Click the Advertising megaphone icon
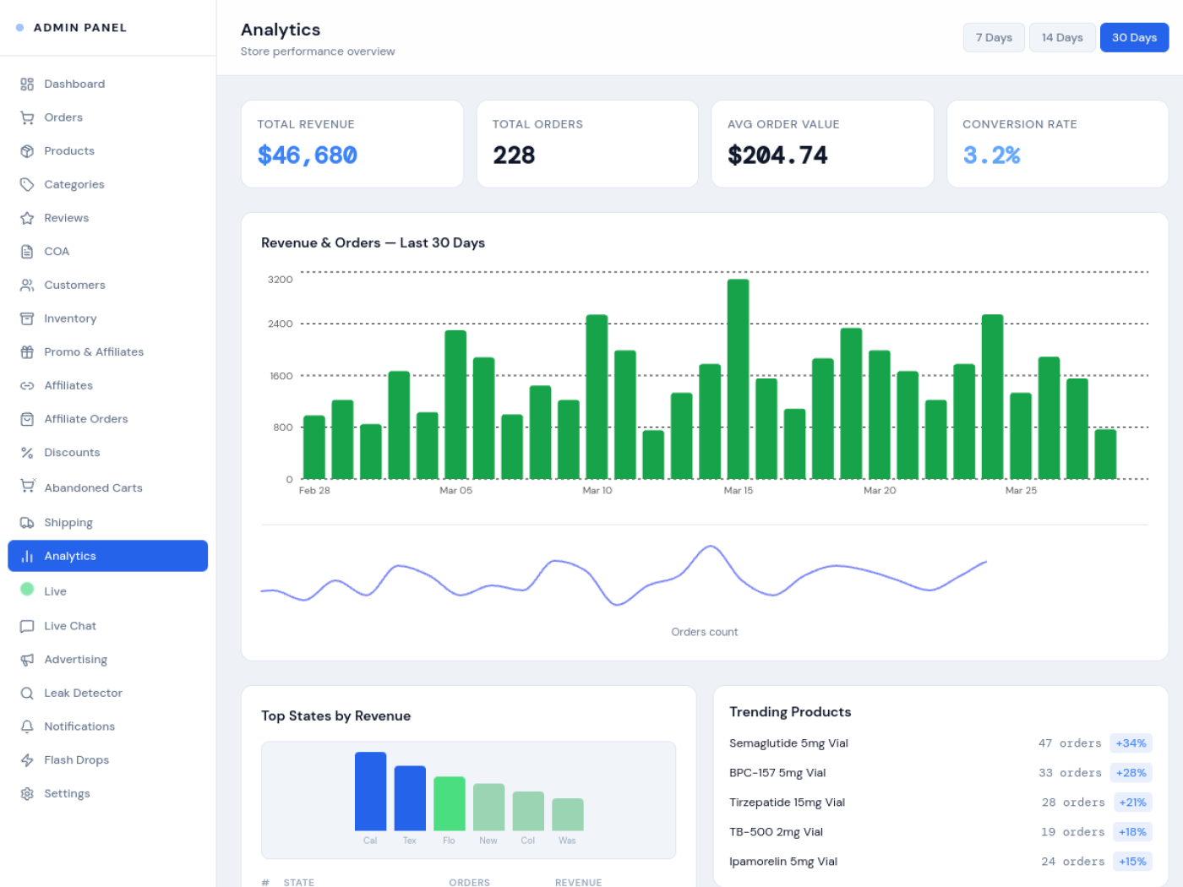 coord(27,659)
